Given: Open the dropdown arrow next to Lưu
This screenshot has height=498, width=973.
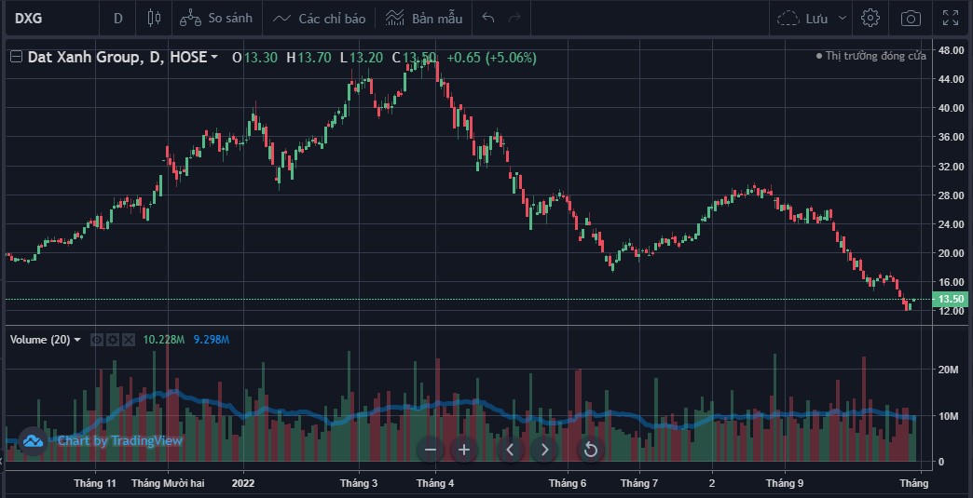Looking at the screenshot, I should 843,18.
